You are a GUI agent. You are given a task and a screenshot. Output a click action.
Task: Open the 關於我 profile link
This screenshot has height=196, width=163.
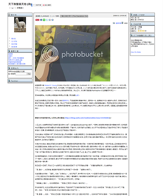(x=13, y=39)
